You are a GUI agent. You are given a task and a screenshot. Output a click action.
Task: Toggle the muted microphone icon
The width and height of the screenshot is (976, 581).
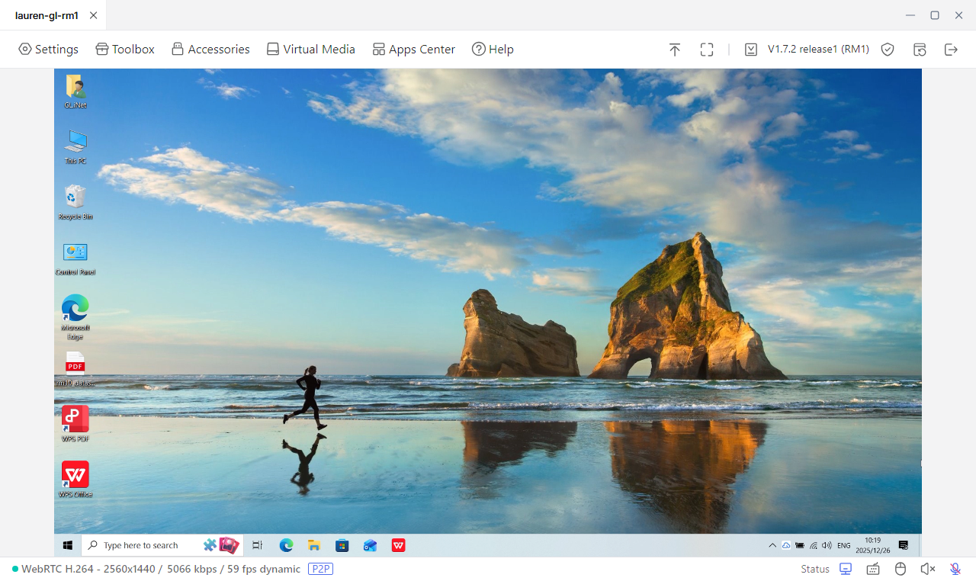click(x=955, y=569)
